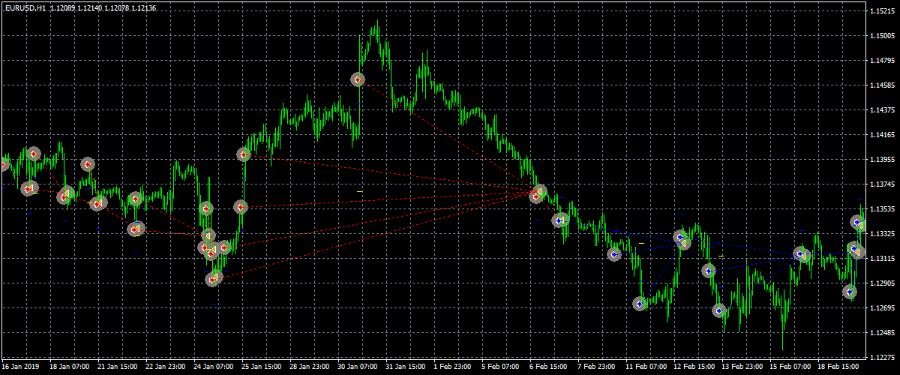Screen dimensions: 900x375
Task: Click the 31 Jan 15:00 time label
Action: tap(406, 367)
